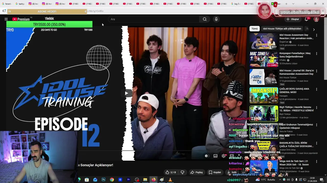The height and width of the screenshot is (183, 327).
Task: Open Idol House Journal 08 thumbnail
Action: [x=264, y=77]
